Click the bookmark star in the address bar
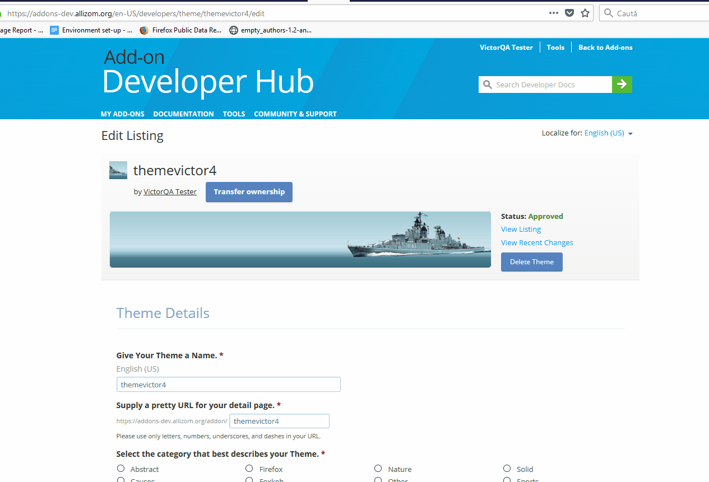709x482 pixels. [585, 12]
